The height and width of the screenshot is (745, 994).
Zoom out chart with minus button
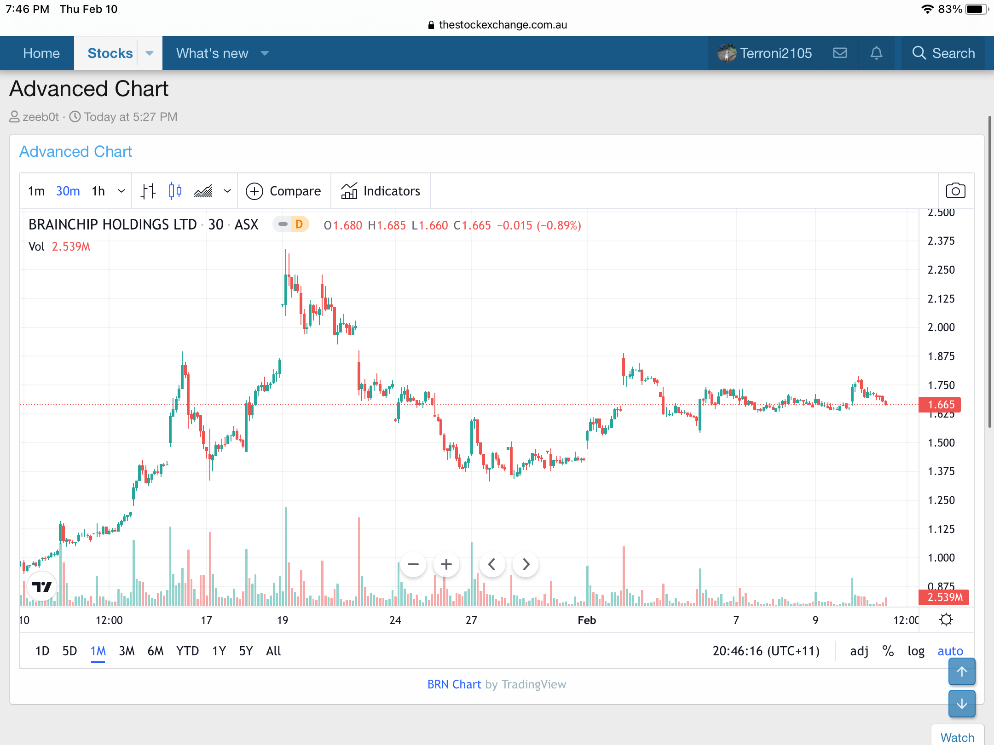413,564
